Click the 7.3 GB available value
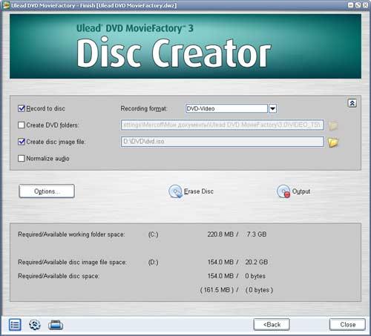Screen dimensions: 371x336 click(257, 234)
